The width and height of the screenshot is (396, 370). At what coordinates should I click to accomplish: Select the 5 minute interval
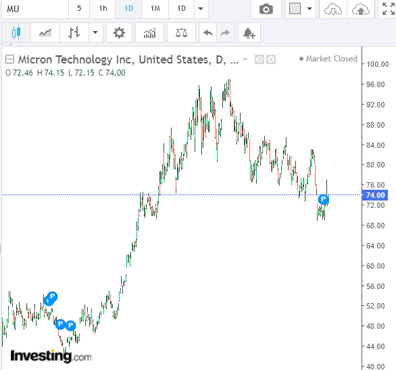(79, 9)
